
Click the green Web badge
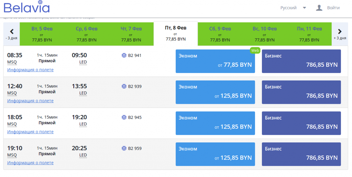click(255, 50)
